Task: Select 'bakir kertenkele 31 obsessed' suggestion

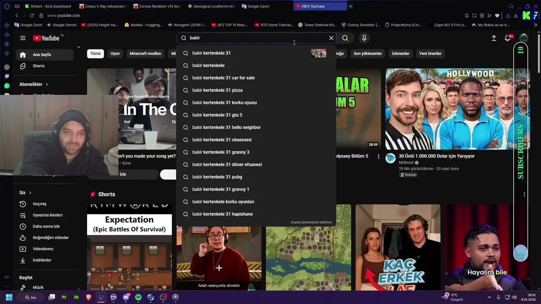Action: pos(256,140)
